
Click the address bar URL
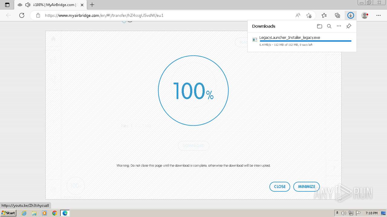(104, 15)
